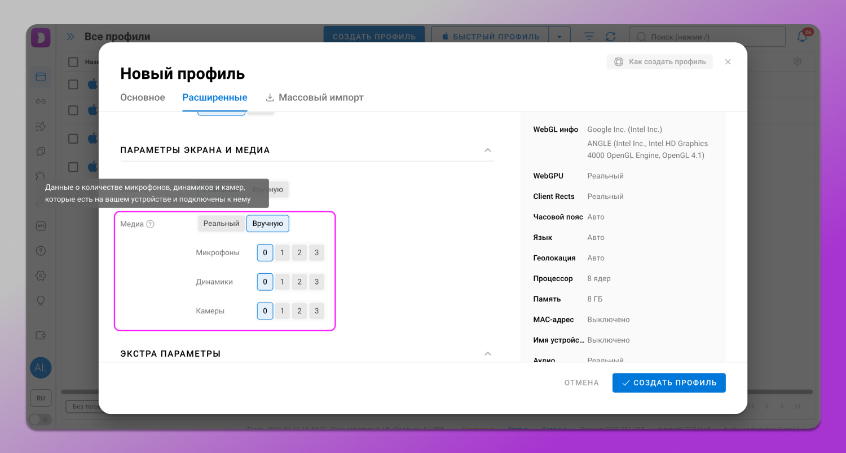Select Вручную option for Медиа
The image size is (846, 453).
click(268, 224)
